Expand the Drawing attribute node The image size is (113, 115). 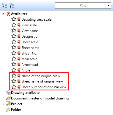point(3,93)
